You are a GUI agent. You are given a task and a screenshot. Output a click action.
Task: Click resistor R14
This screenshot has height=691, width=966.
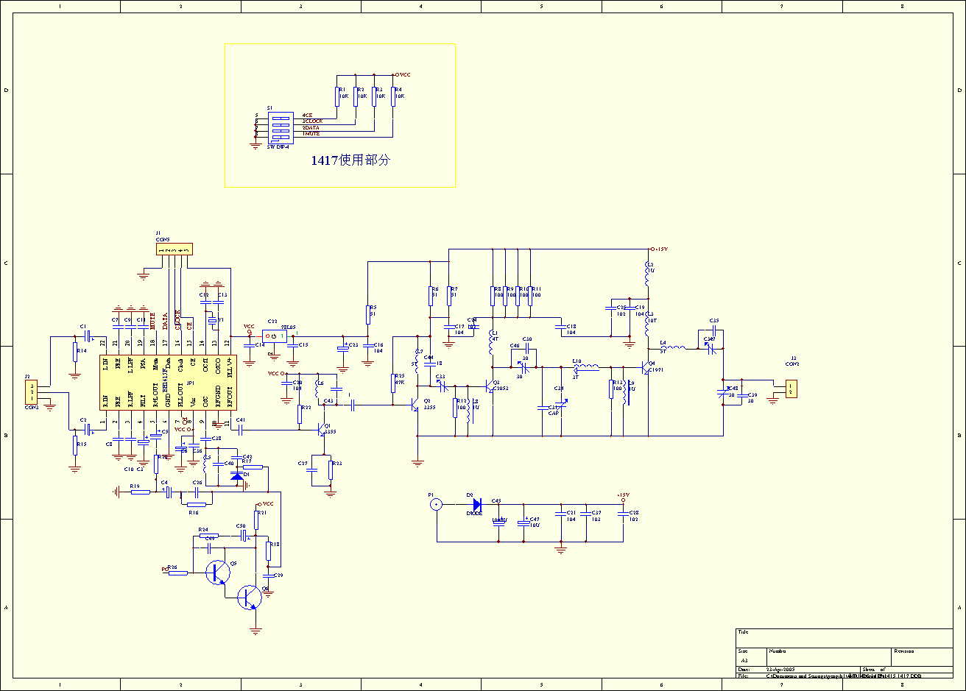[74, 352]
